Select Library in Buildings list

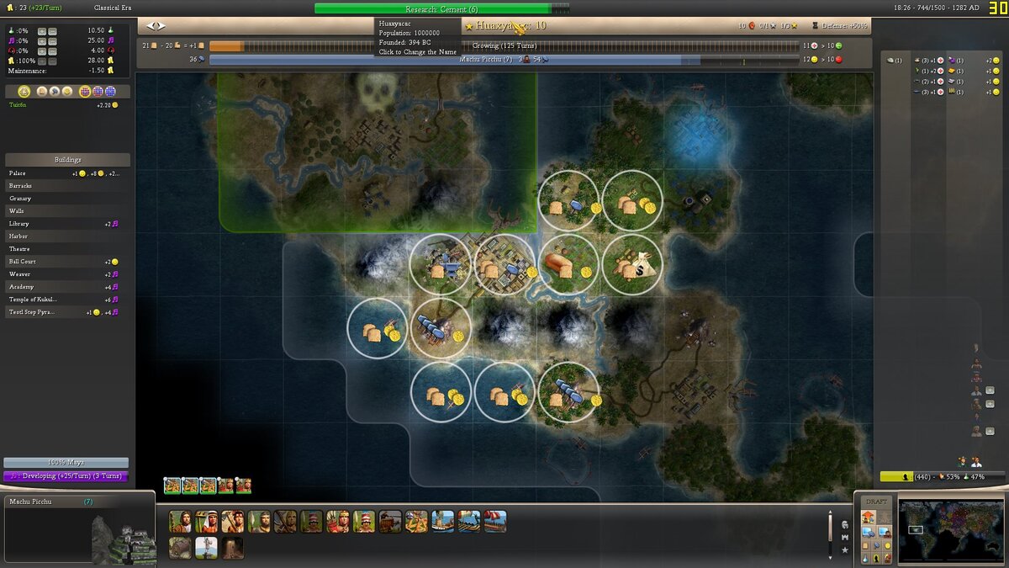67,224
